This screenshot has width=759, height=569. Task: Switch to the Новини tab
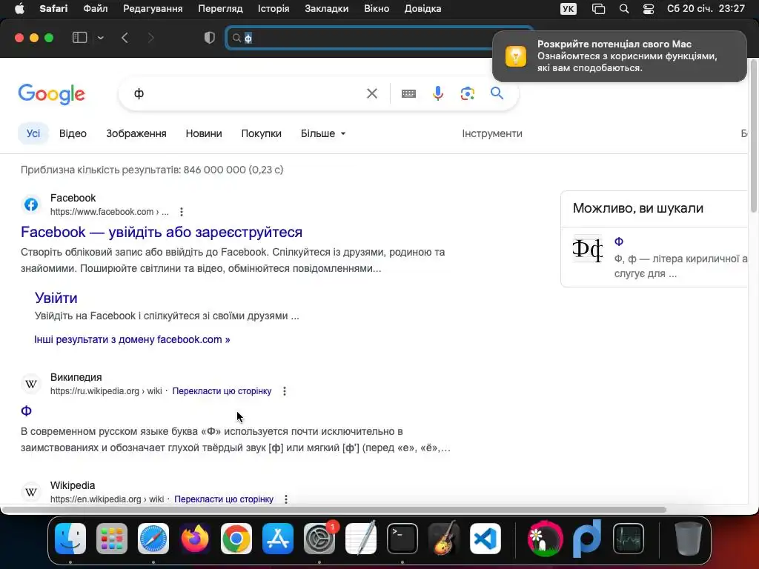click(204, 133)
